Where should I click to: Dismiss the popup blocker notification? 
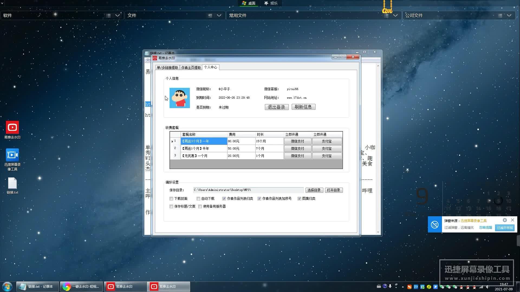click(x=512, y=220)
